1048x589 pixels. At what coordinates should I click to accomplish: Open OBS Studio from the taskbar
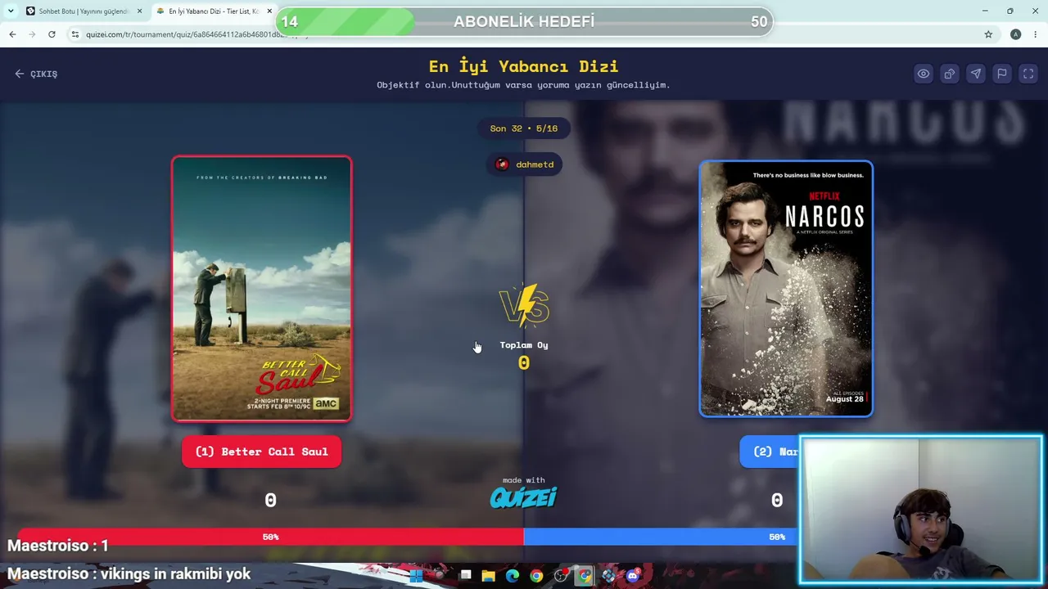[561, 576]
